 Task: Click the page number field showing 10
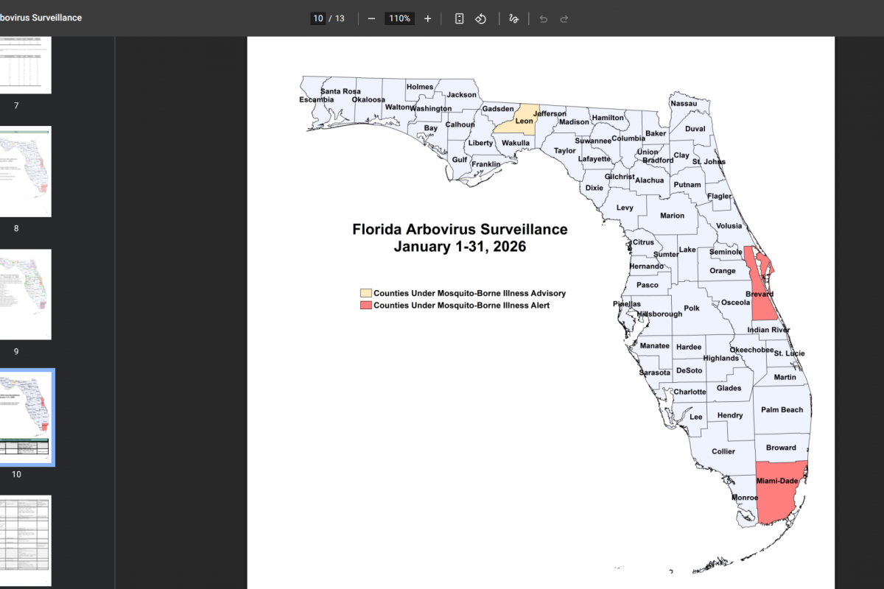(x=318, y=18)
